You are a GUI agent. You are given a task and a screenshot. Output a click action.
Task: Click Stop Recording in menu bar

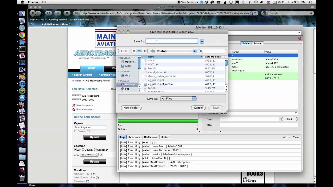click(x=187, y=2)
